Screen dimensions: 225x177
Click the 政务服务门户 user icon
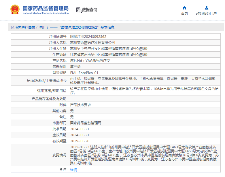tap(207, 8)
